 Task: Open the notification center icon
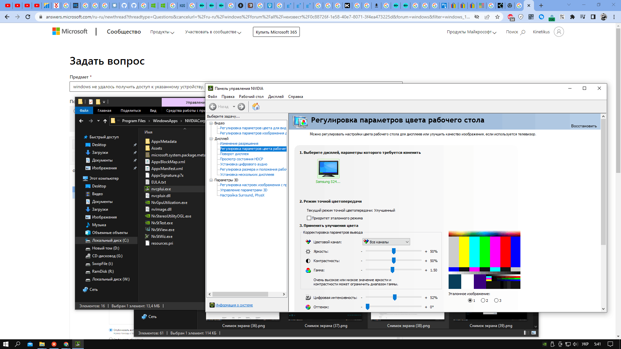610,344
